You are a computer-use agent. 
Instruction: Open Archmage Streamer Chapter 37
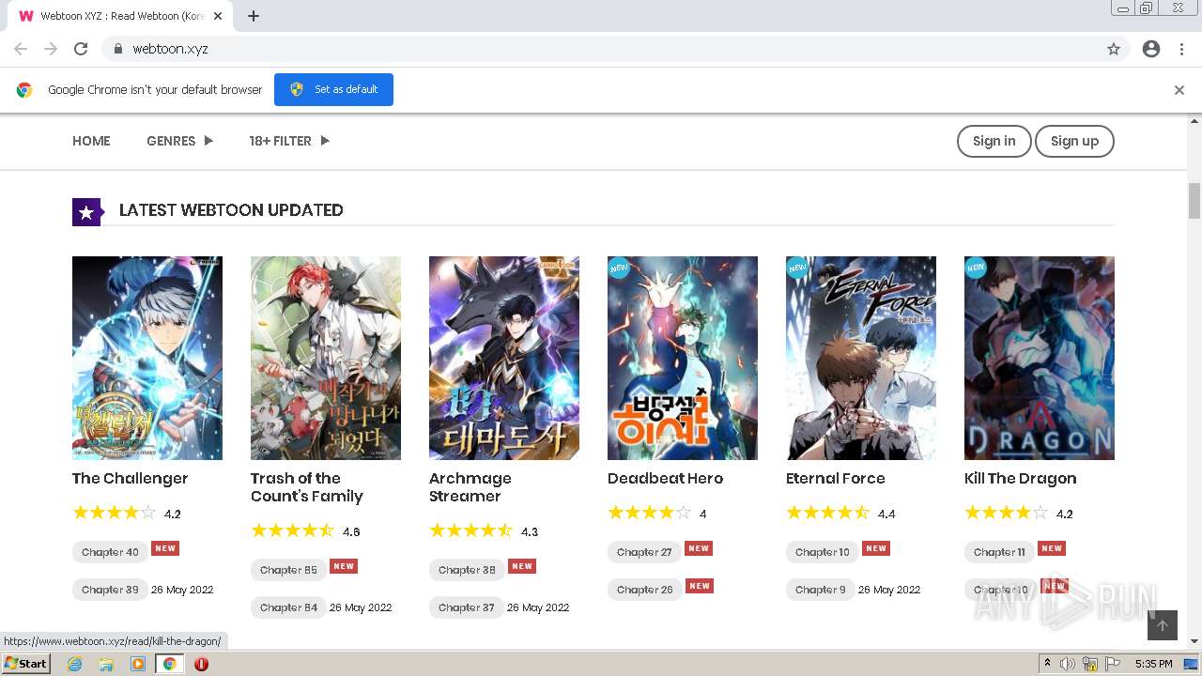pyautogui.click(x=467, y=607)
